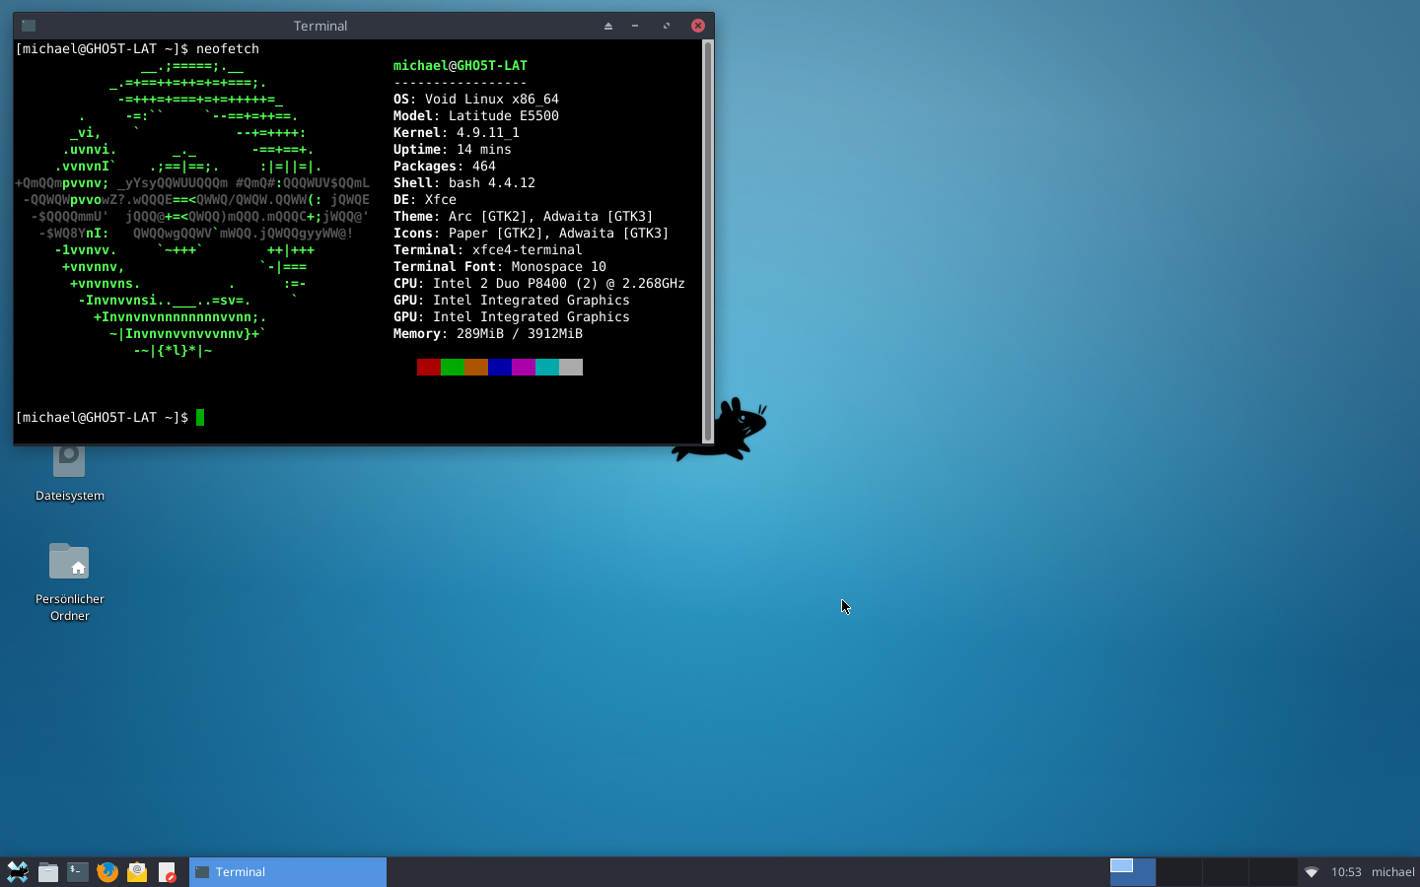Click the Wi-Fi network indicator in the panel

tap(1312, 872)
